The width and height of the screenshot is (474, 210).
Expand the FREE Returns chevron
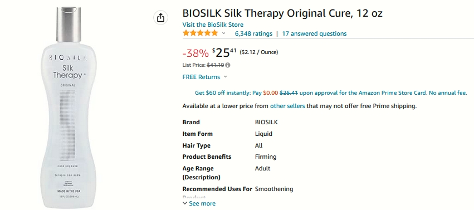[x=225, y=77]
